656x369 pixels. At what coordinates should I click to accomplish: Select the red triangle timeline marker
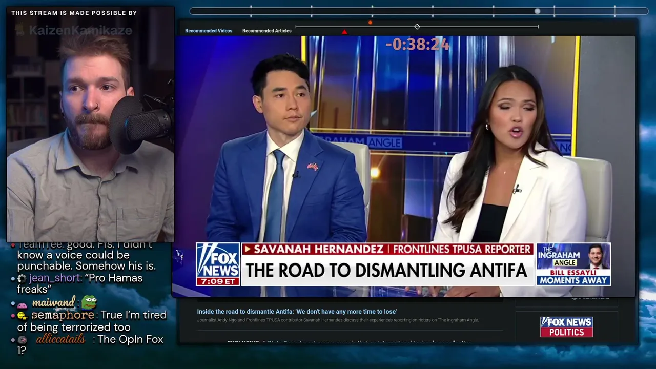(x=344, y=32)
